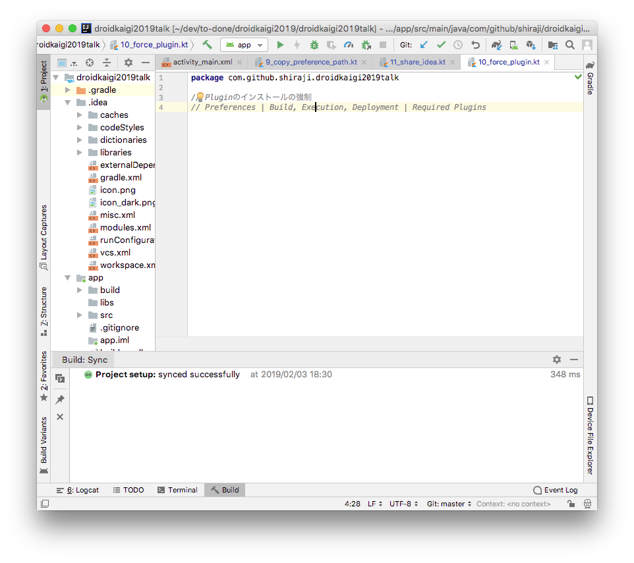Viewport: 634px width, 563px height.
Task: Hide Project panel with minus icon
Action: click(x=146, y=63)
